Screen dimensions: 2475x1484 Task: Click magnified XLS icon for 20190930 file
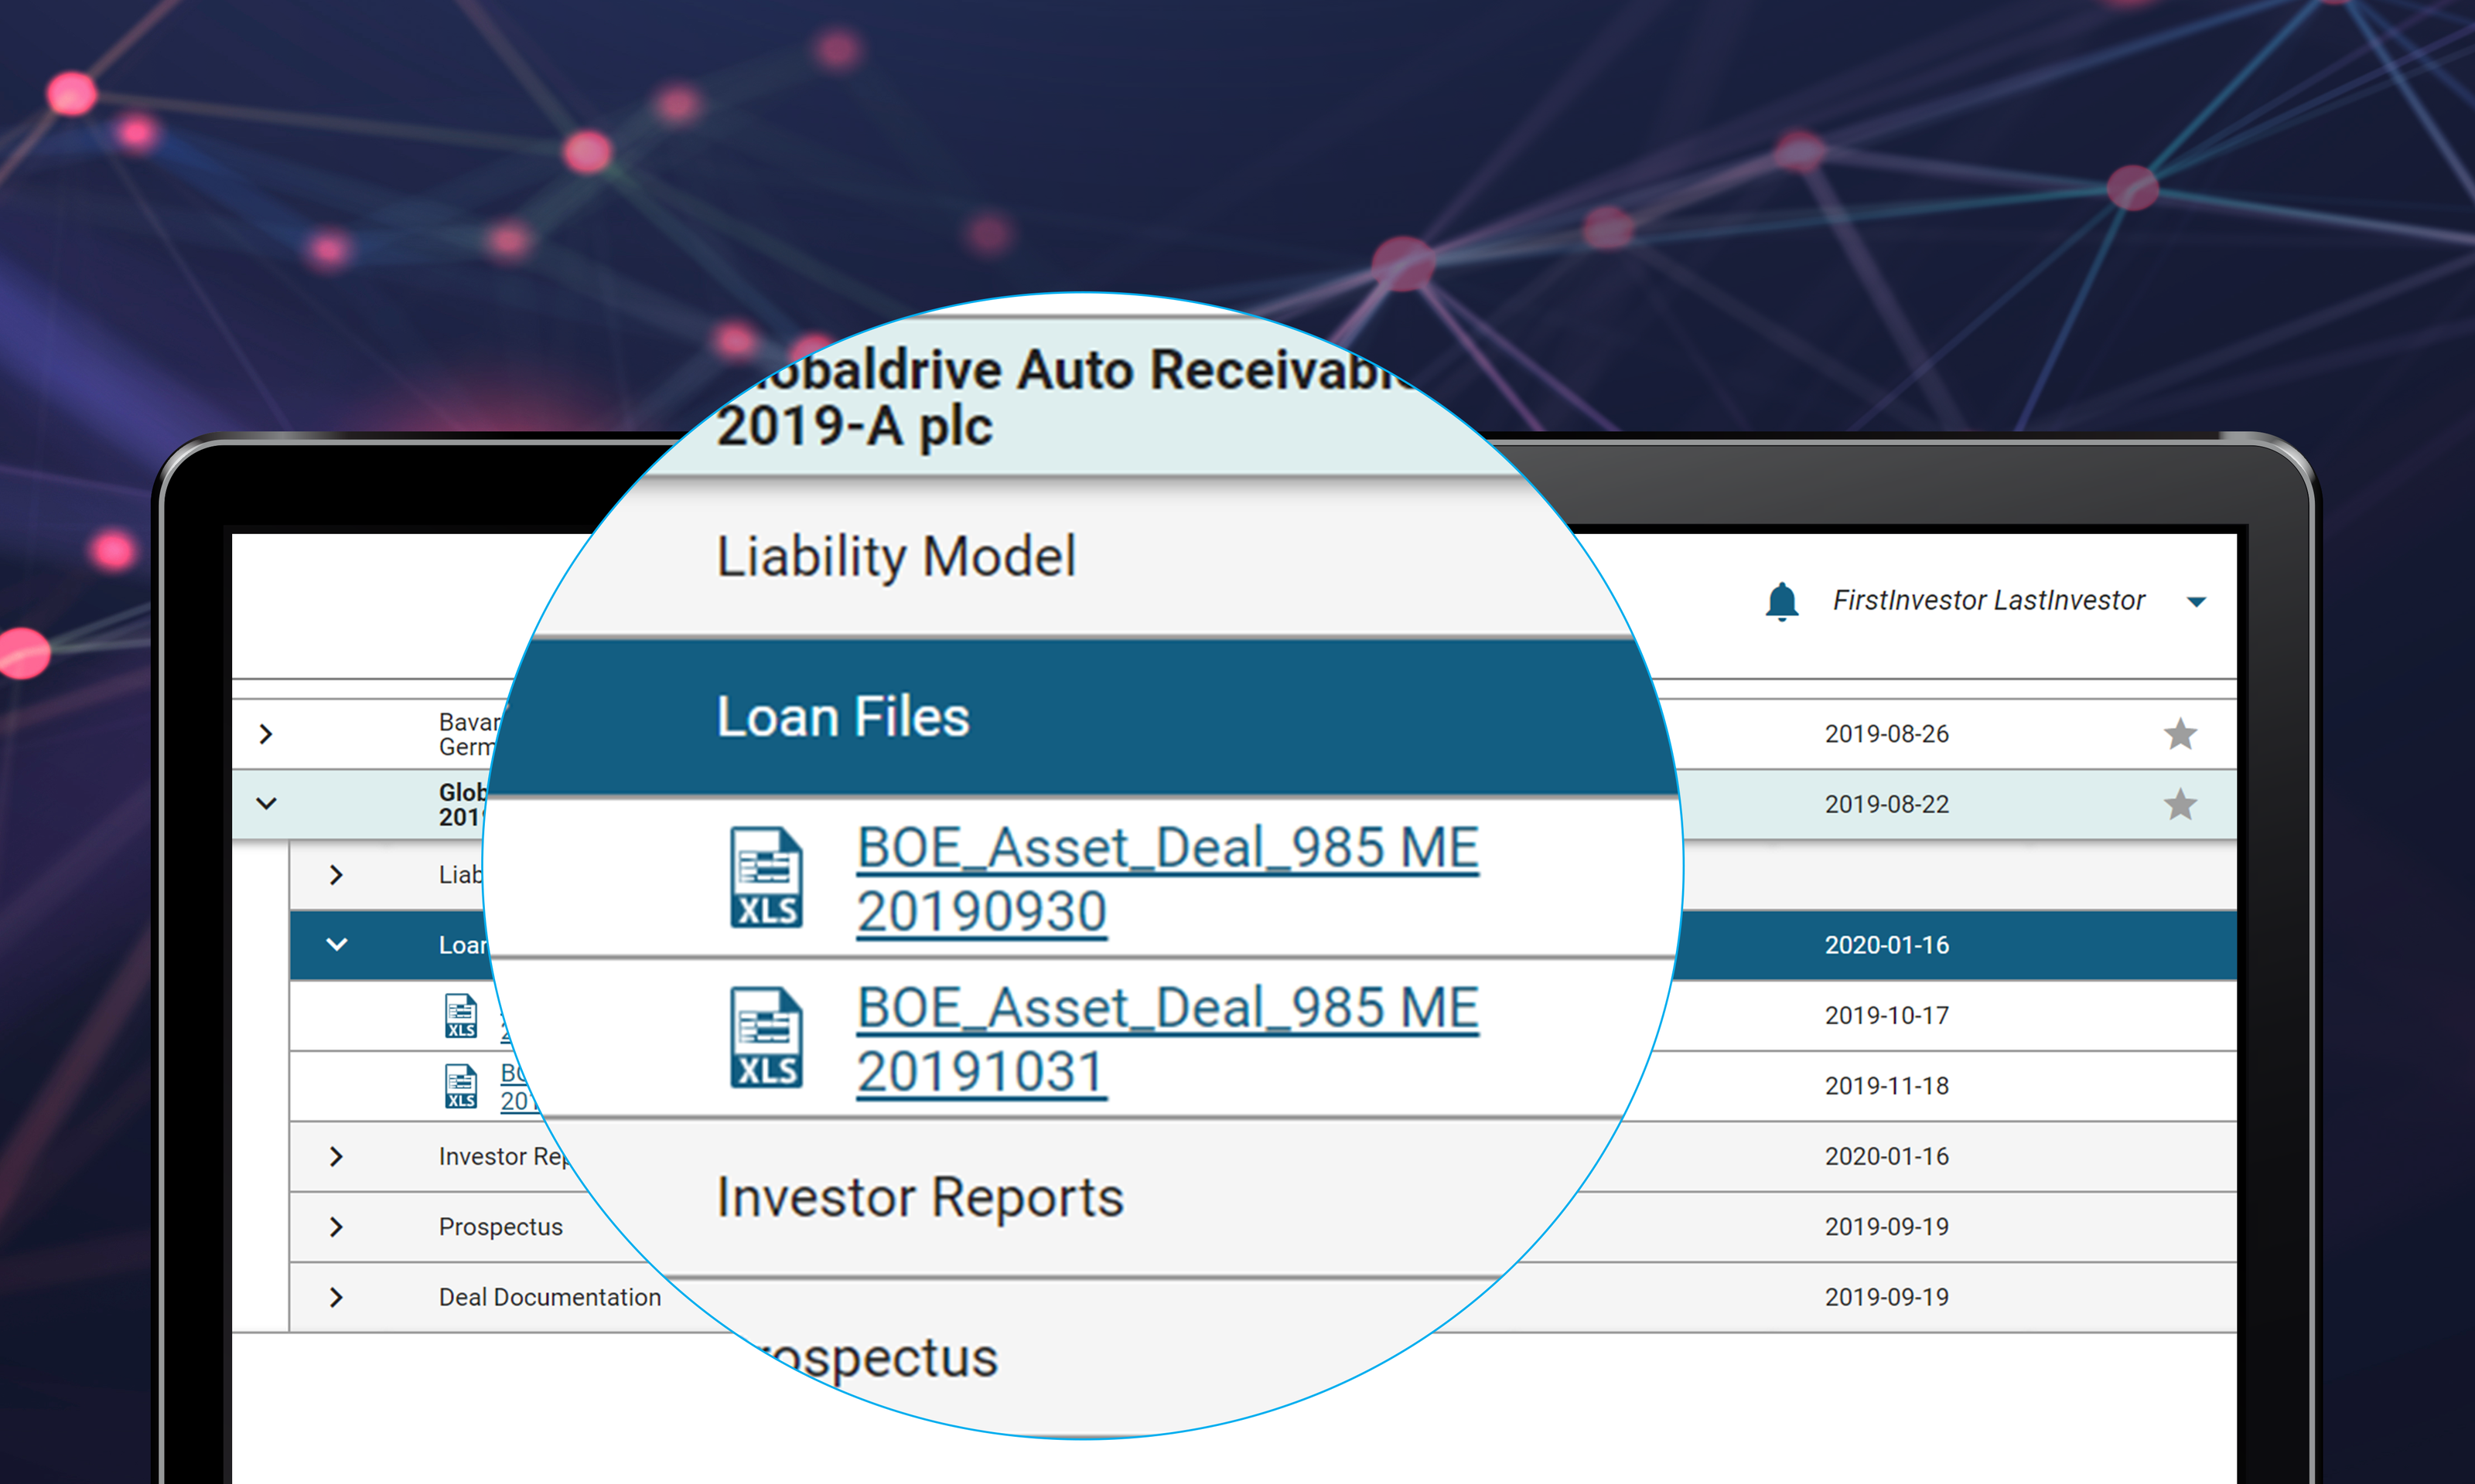766,877
